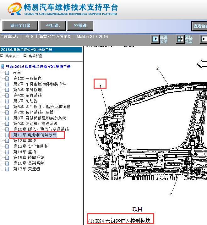207x225 pixels.
Task: Go forward with the >>前进 button
Action: [x=80, y=26]
